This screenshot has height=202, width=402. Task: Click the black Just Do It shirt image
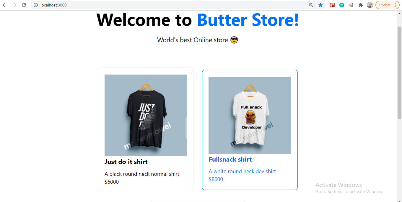pos(146,115)
